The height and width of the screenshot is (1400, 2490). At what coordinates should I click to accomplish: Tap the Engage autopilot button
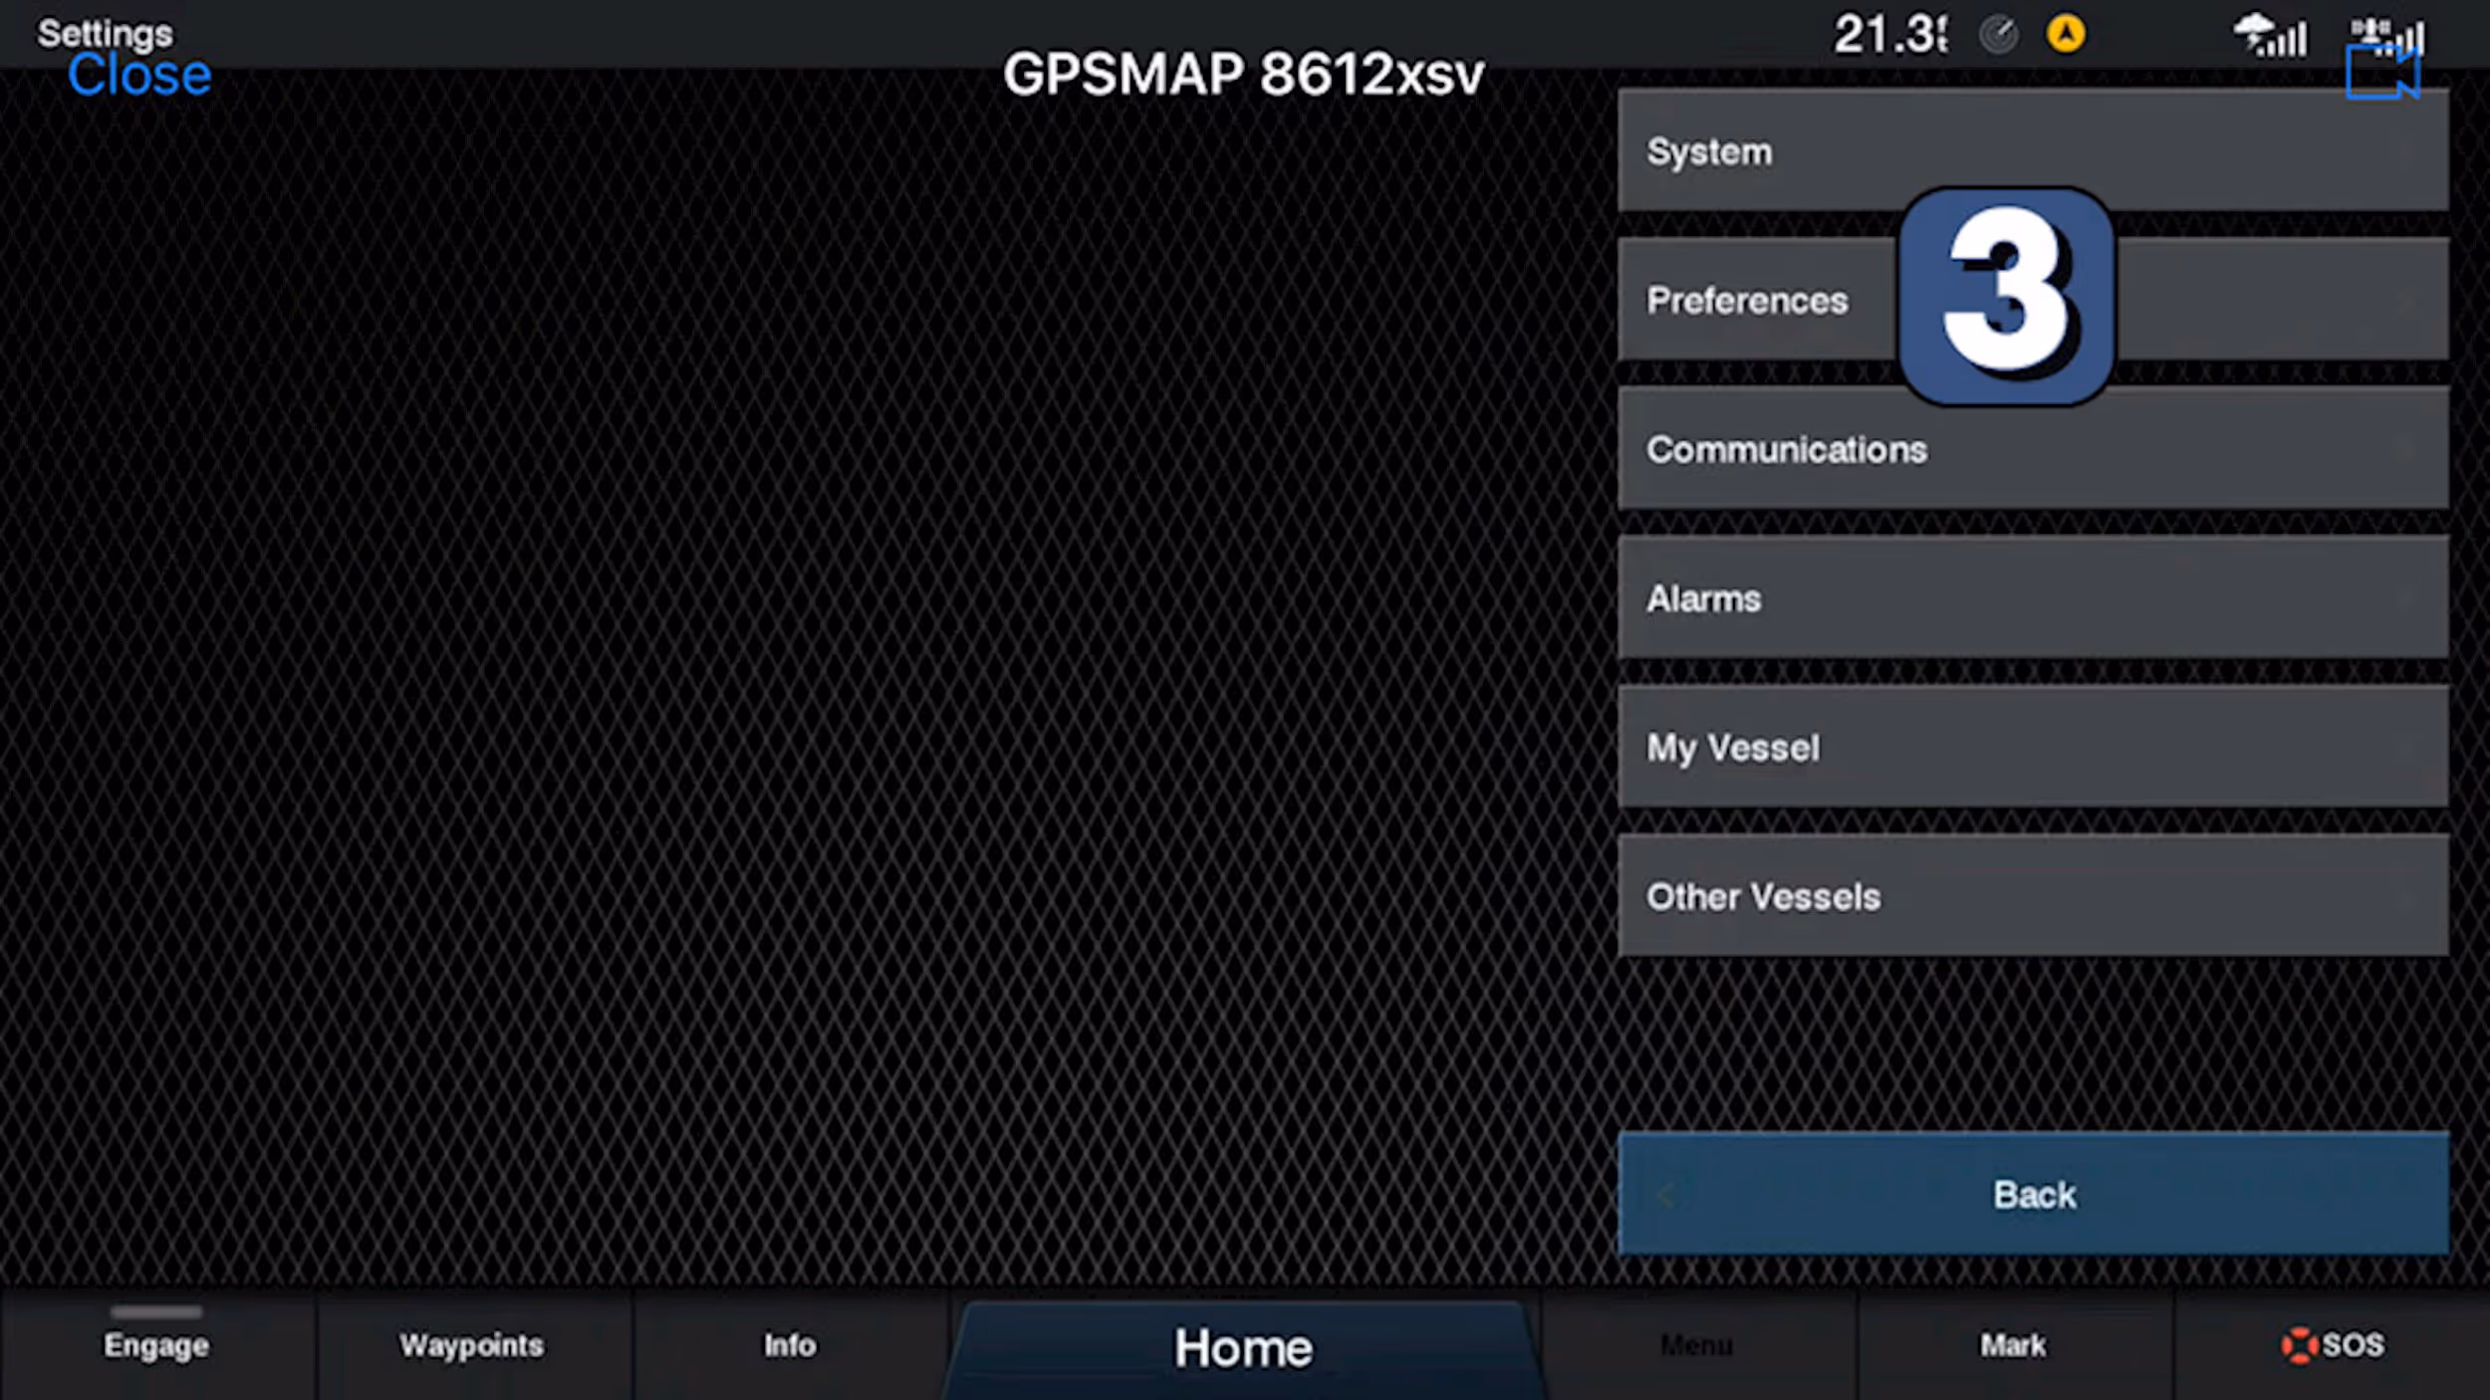(x=156, y=1345)
